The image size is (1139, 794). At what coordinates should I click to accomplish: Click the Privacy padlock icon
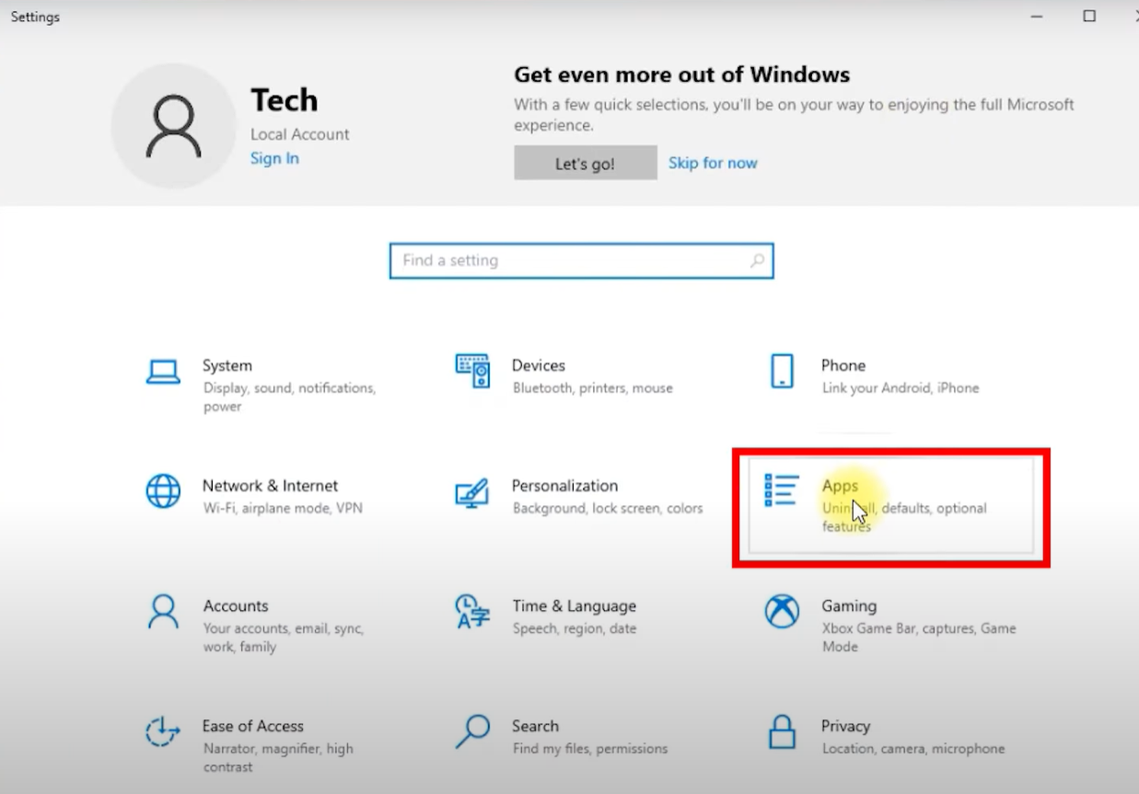(782, 732)
